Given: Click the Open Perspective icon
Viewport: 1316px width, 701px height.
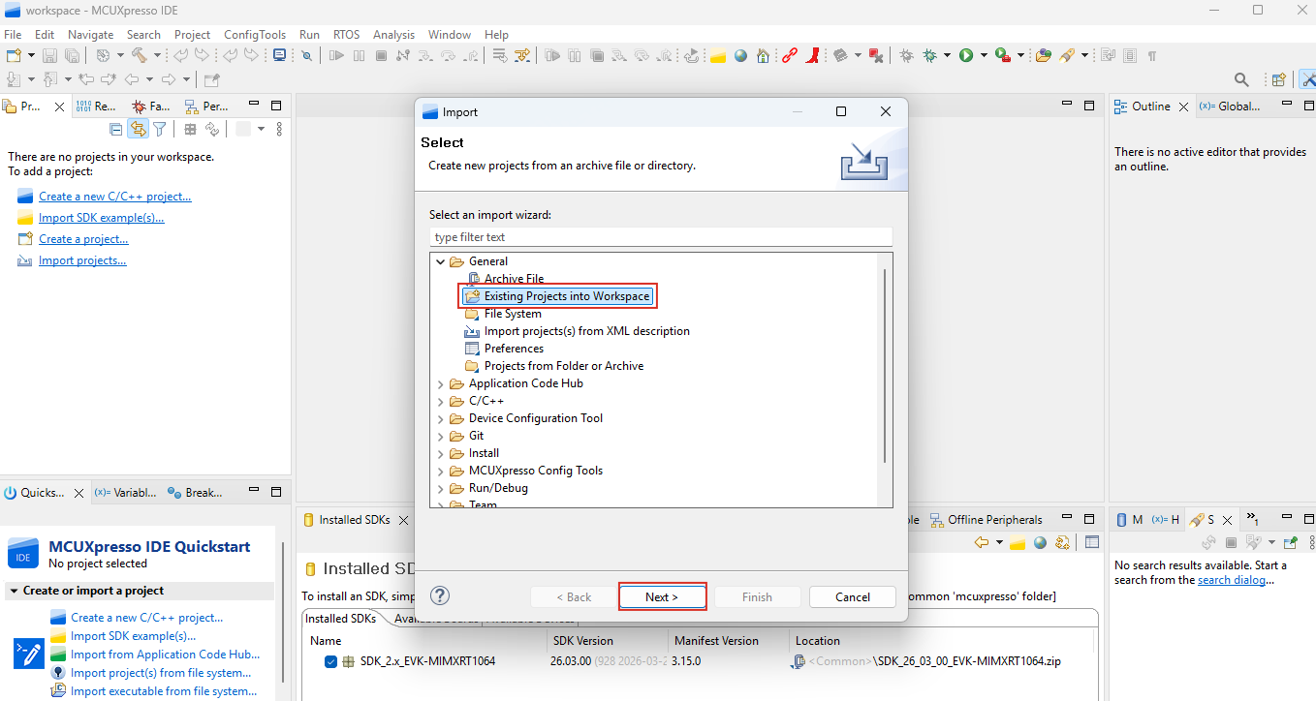Looking at the screenshot, I should coord(1278,79).
